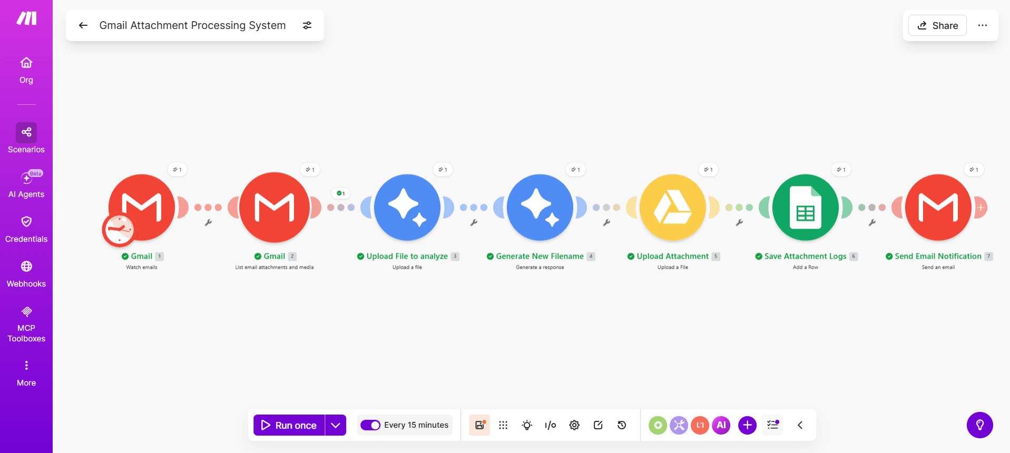1010x453 pixels.
Task: Open help lightbulb button
Action: tap(980, 425)
